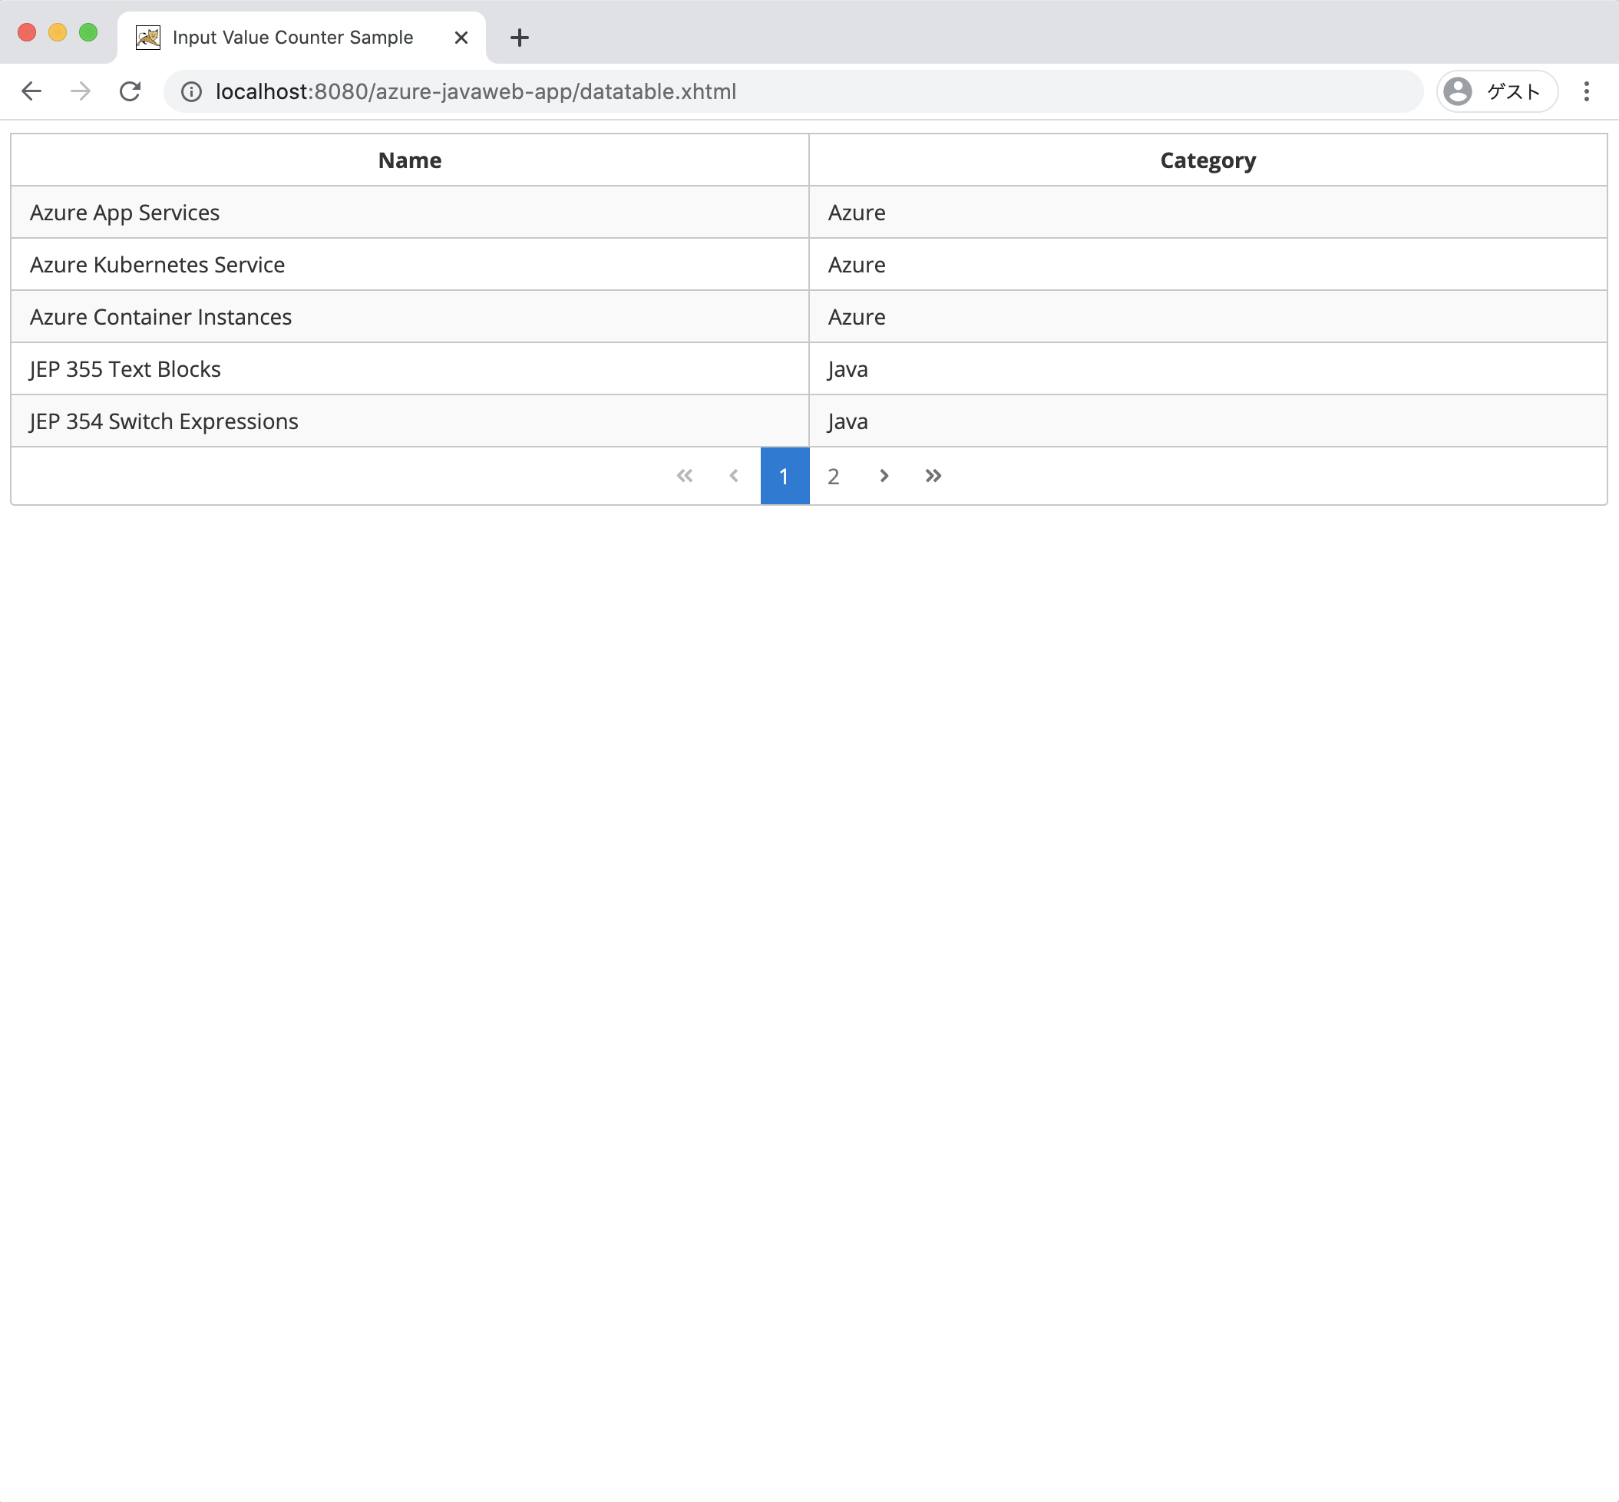Click the Category column header

pyautogui.click(x=1208, y=160)
